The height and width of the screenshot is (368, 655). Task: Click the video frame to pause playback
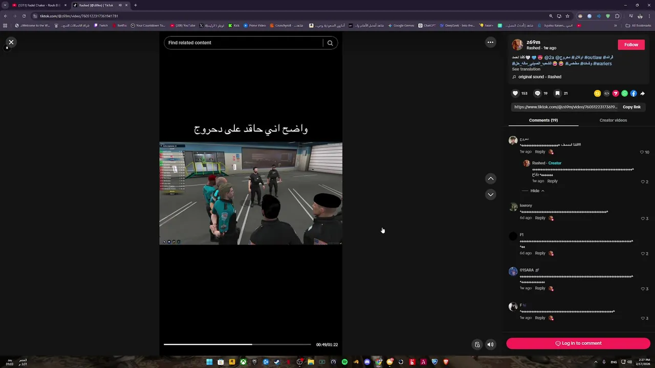pyautogui.click(x=251, y=193)
